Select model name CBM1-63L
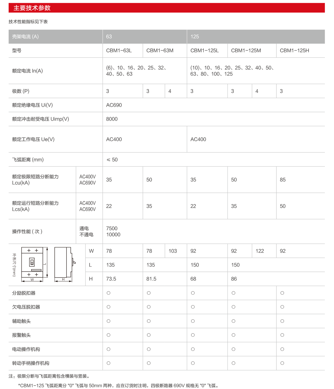Screen dimensions: 334x389 tap(119, 50)
